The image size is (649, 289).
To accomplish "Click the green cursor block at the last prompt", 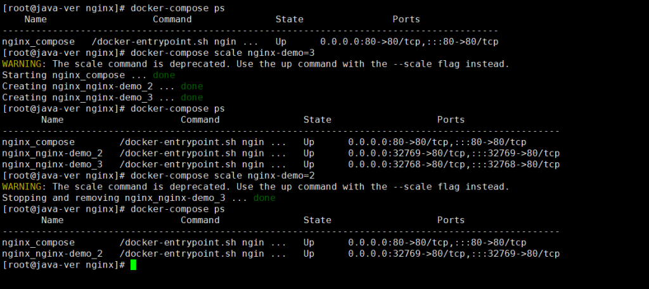I will pyautogui.click(x=133, y=265).
